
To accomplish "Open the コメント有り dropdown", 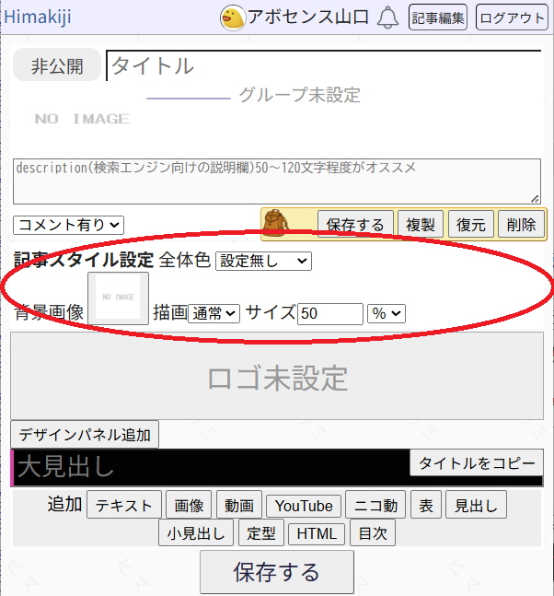I will tap(69, 224).
